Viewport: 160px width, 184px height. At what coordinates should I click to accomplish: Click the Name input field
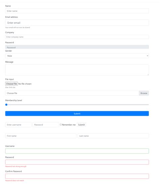point(77,11)
